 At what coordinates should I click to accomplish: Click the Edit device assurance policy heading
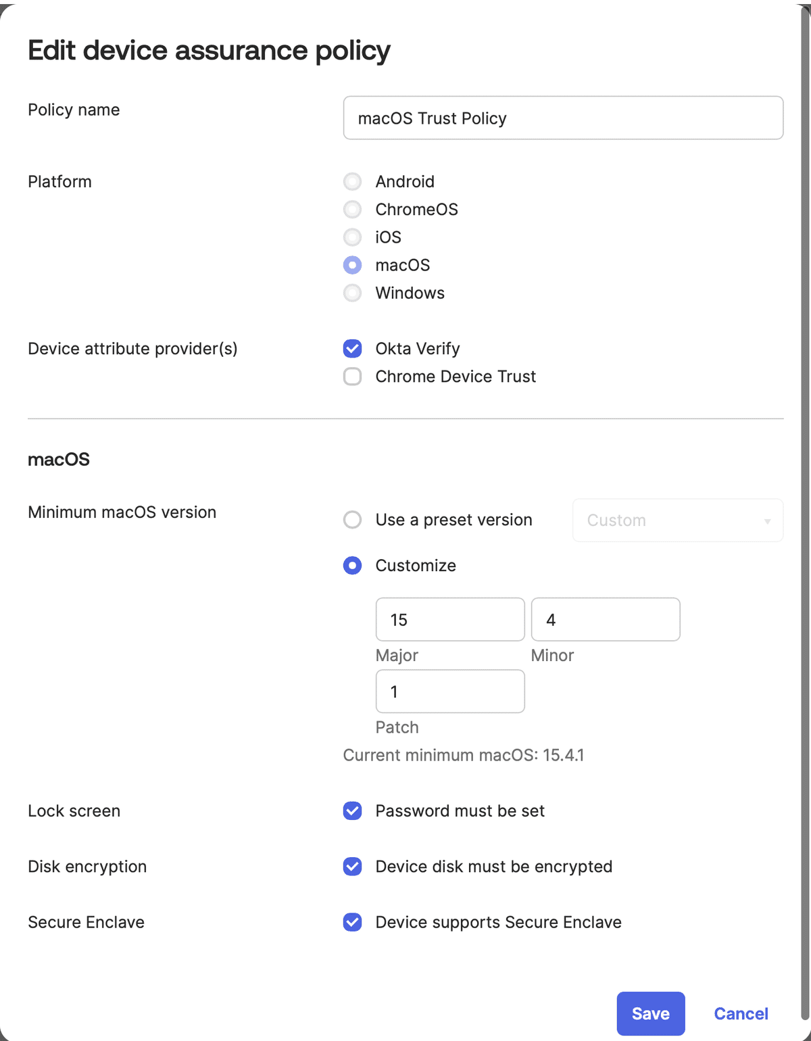[x=209, y=50]
